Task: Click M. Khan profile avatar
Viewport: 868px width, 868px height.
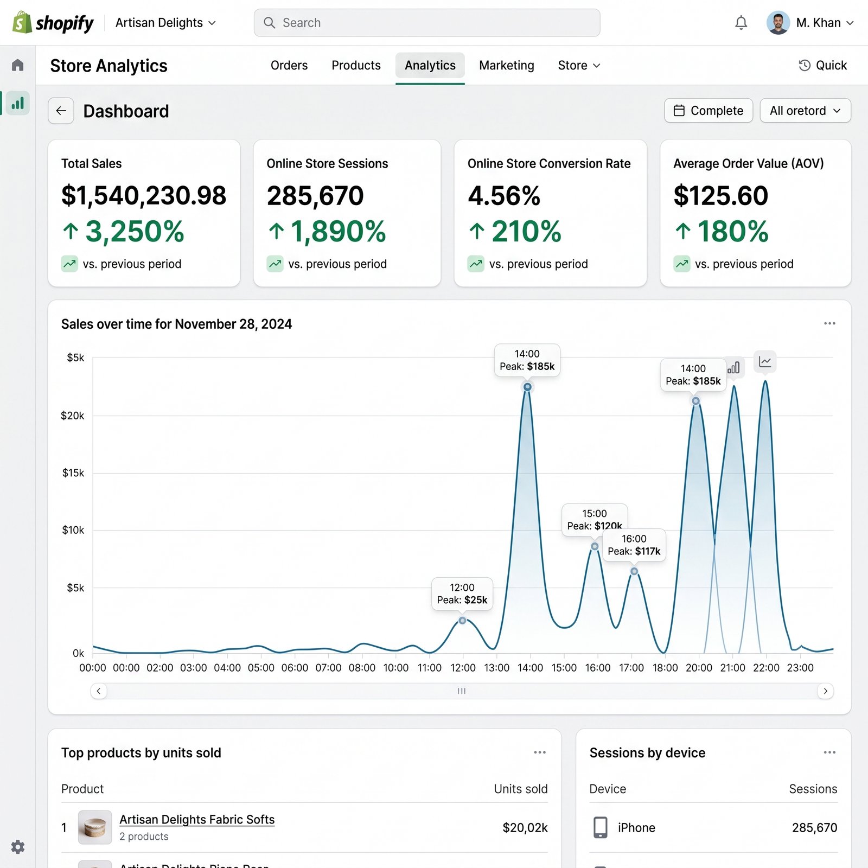Action: coord(778,23)
